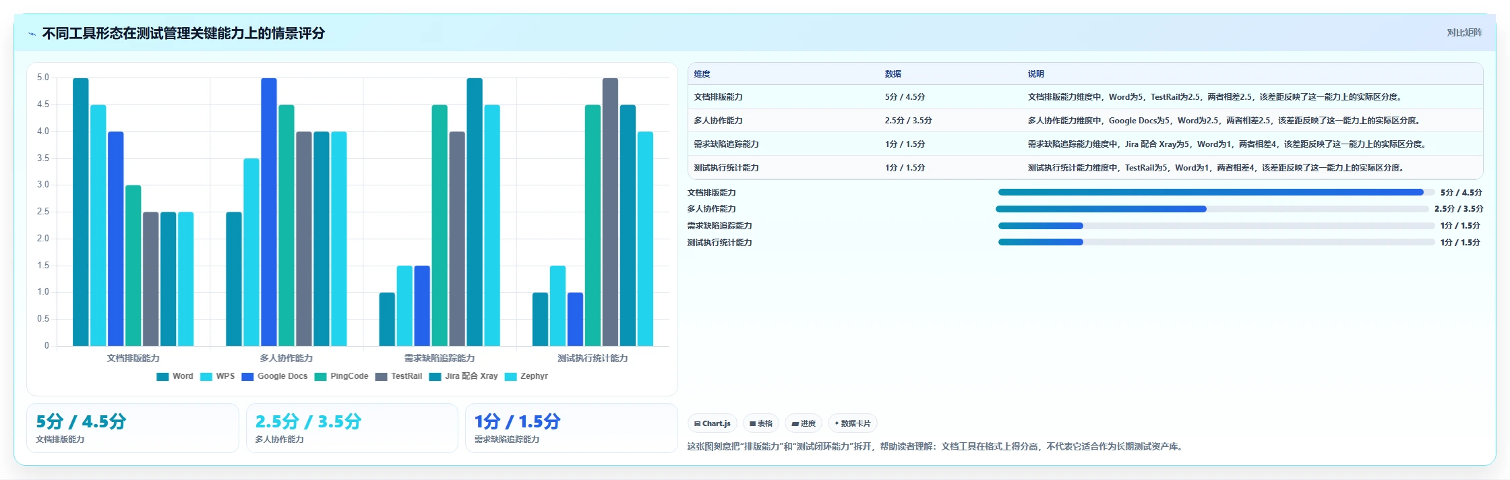Image resolution: width=1510 pixels, height=480 pixels.
Task: Click description mentioning Word为5,TestRail为2.5
Action: pyautogui.click(x=1216, y=97)
